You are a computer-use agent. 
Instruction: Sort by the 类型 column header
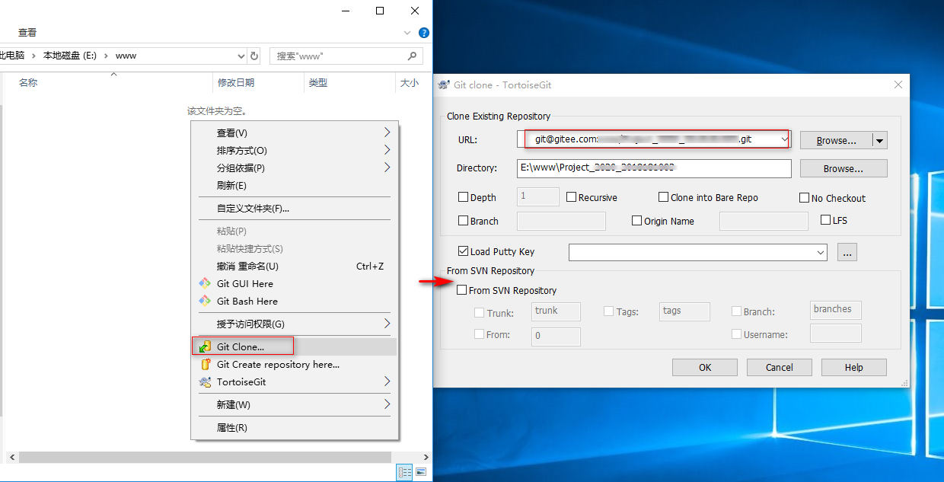click(x=318, y=82)
